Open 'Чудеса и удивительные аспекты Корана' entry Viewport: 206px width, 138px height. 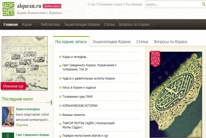88,79
